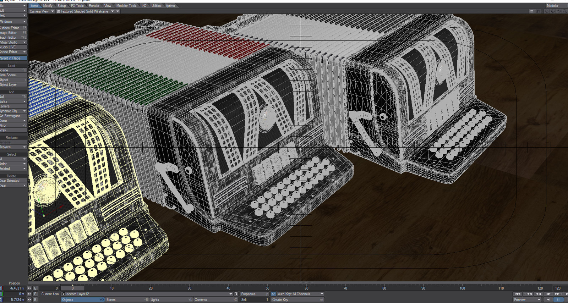Go to previous keyframe button
This screenshot has height=303, width=568.
528,294
